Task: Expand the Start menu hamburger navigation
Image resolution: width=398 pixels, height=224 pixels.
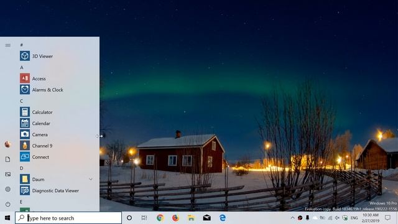Action: [x=8, y=45]
